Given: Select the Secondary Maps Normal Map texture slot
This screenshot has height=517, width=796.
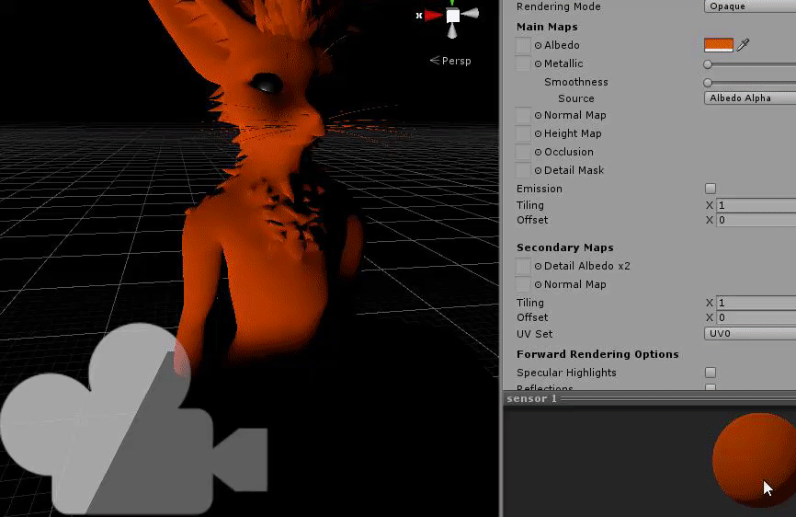Looking at the screenshot, I should [523, 284].
